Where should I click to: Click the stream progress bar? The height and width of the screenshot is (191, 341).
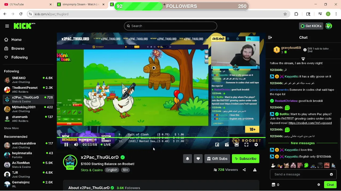161,138
